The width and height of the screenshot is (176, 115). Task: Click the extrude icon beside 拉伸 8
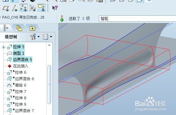tap(10, 98)
